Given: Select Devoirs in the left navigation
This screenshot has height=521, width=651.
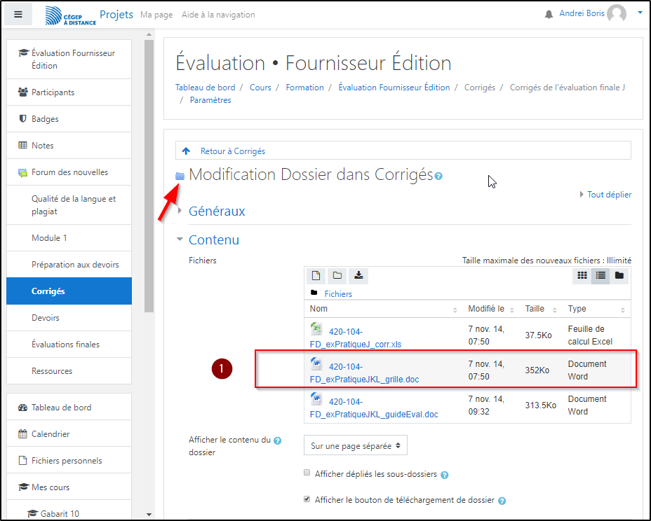Looking at the screenshot, I should [46, 318].
